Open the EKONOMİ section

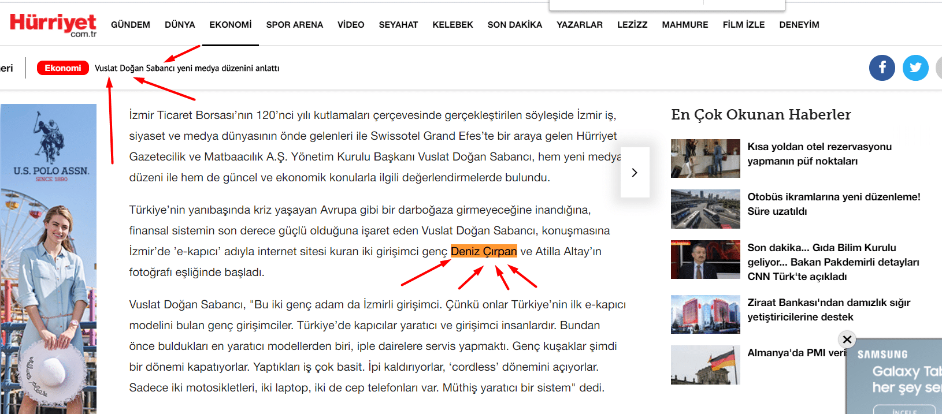click(x=231, y=25)
